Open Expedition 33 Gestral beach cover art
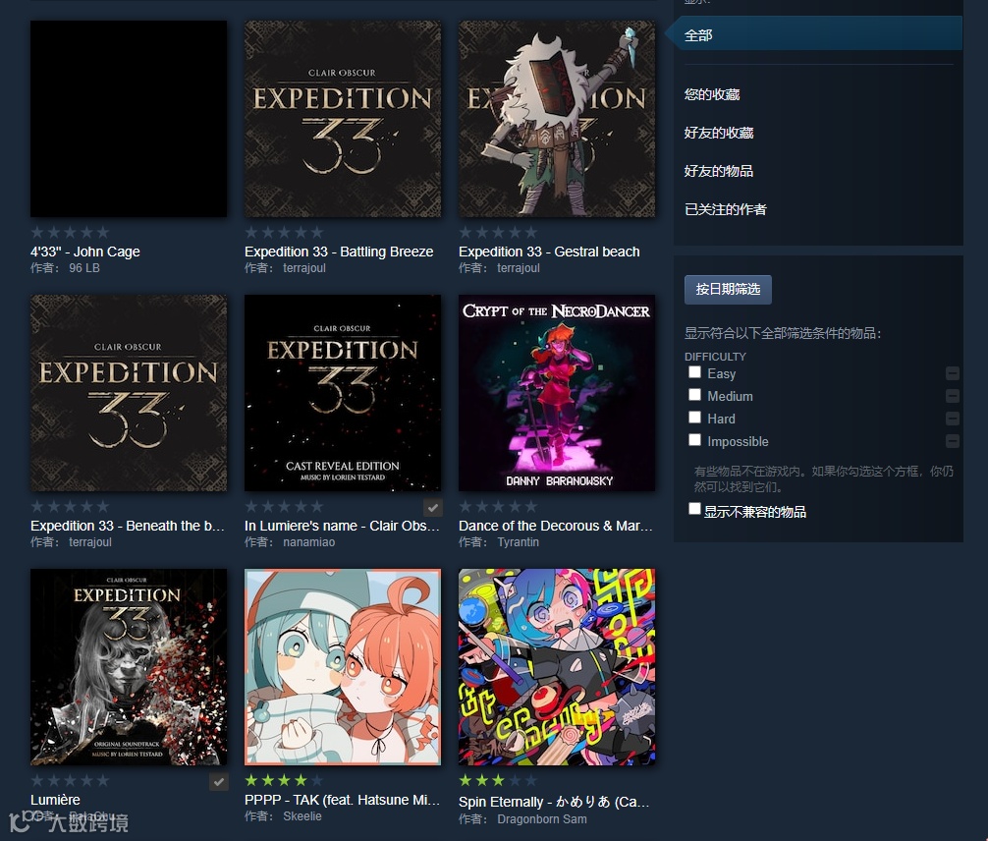Screen dimensions: 988x841 [557, 119]
